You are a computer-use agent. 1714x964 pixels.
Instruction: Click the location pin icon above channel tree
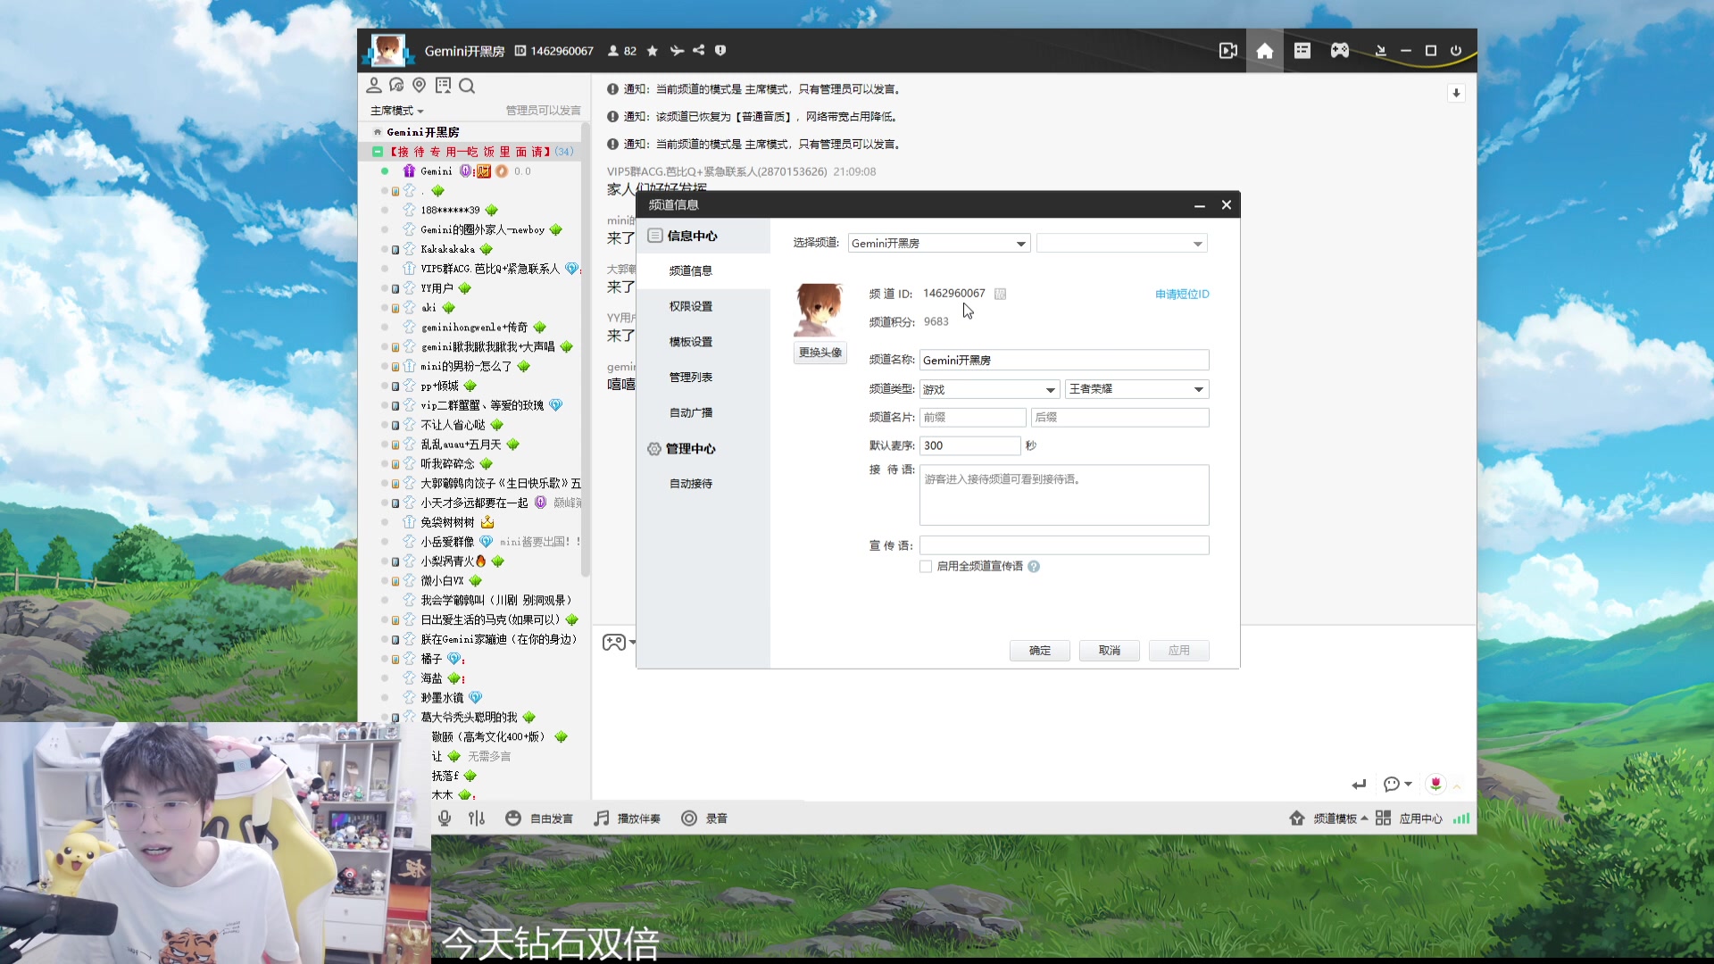[420, 86]
